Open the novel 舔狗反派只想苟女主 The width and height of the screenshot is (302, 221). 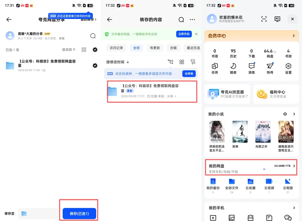286,136
